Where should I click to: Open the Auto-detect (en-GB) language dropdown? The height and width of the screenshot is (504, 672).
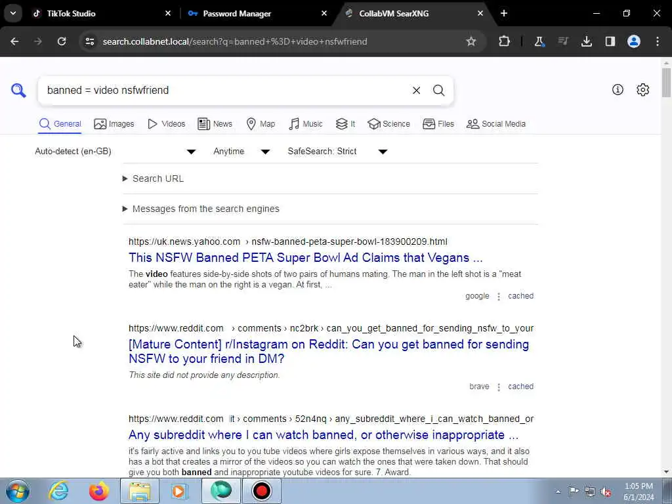(115, 152)
